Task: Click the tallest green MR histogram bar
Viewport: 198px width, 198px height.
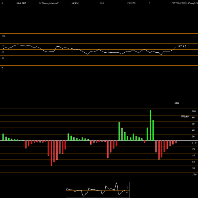Action: pos(150,125)
